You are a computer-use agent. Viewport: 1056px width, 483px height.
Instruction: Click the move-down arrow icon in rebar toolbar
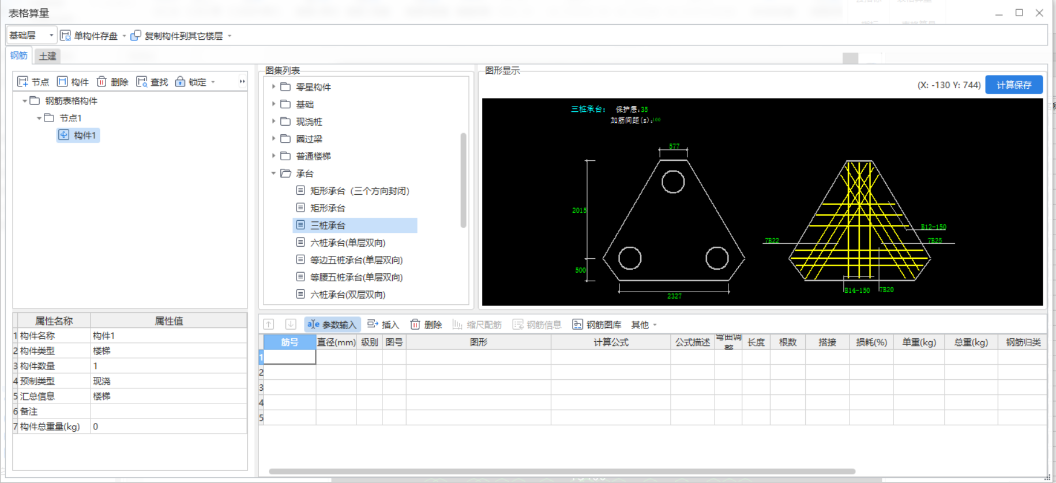pyautogui.click(x=291, y=324)
